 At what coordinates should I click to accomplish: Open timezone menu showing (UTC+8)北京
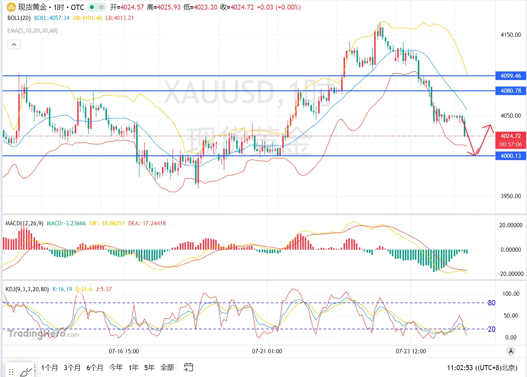tap(496, 368)
